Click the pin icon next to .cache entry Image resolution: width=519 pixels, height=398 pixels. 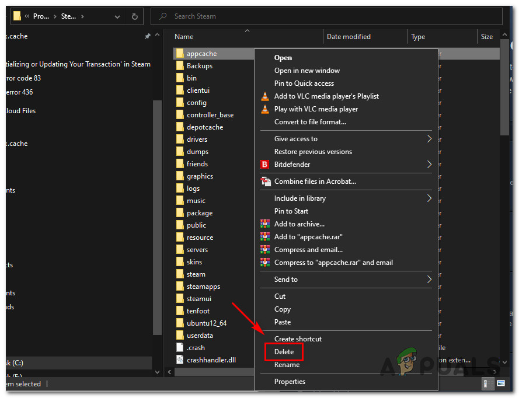148,36
